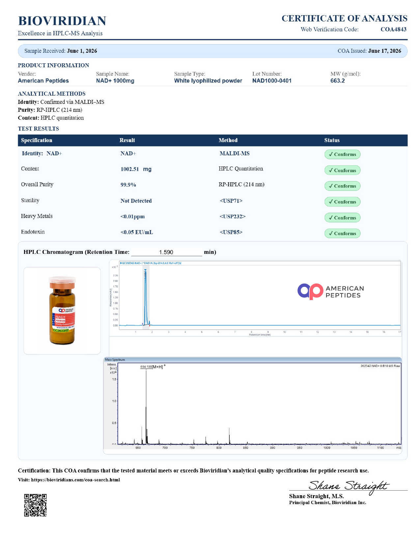The width and height of the screenshot is (420, 544).
Task: Click the '262342 NAD+ 0:B10 MS Raw' spectrum label
Action: [380, 366]
